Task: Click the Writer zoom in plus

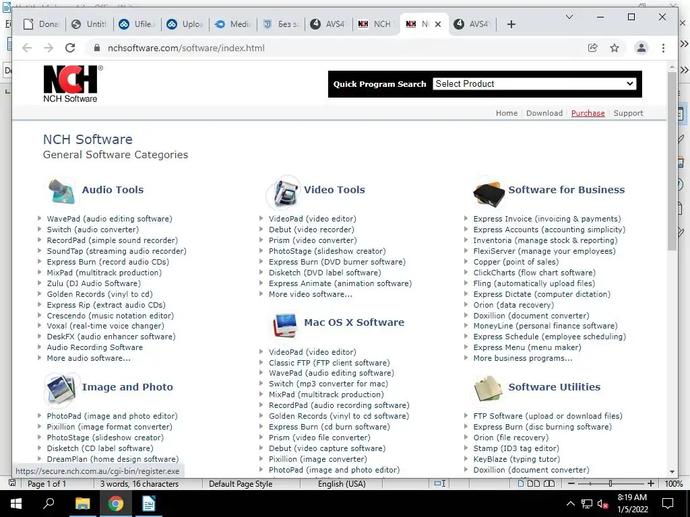Action: [650, 483]
